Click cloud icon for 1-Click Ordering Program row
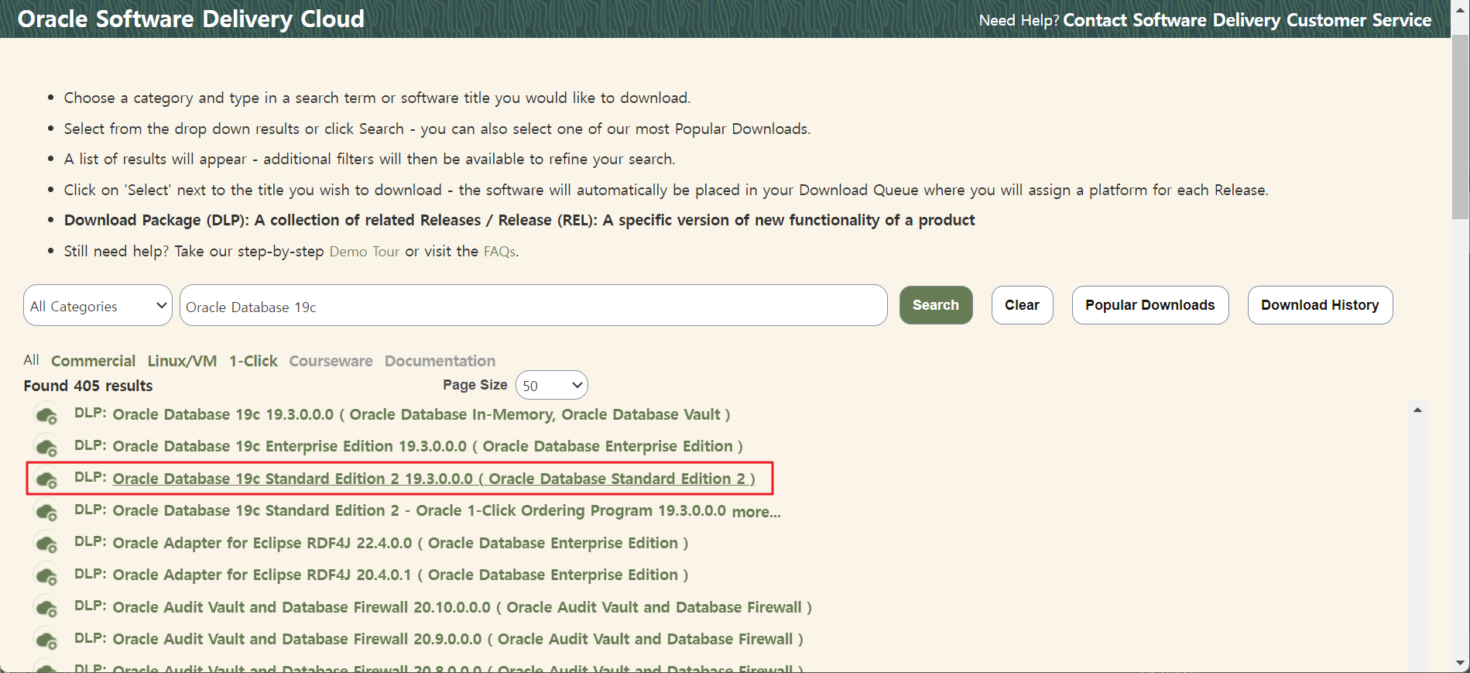Screen dimensions: 1470x673 [47, 512]
